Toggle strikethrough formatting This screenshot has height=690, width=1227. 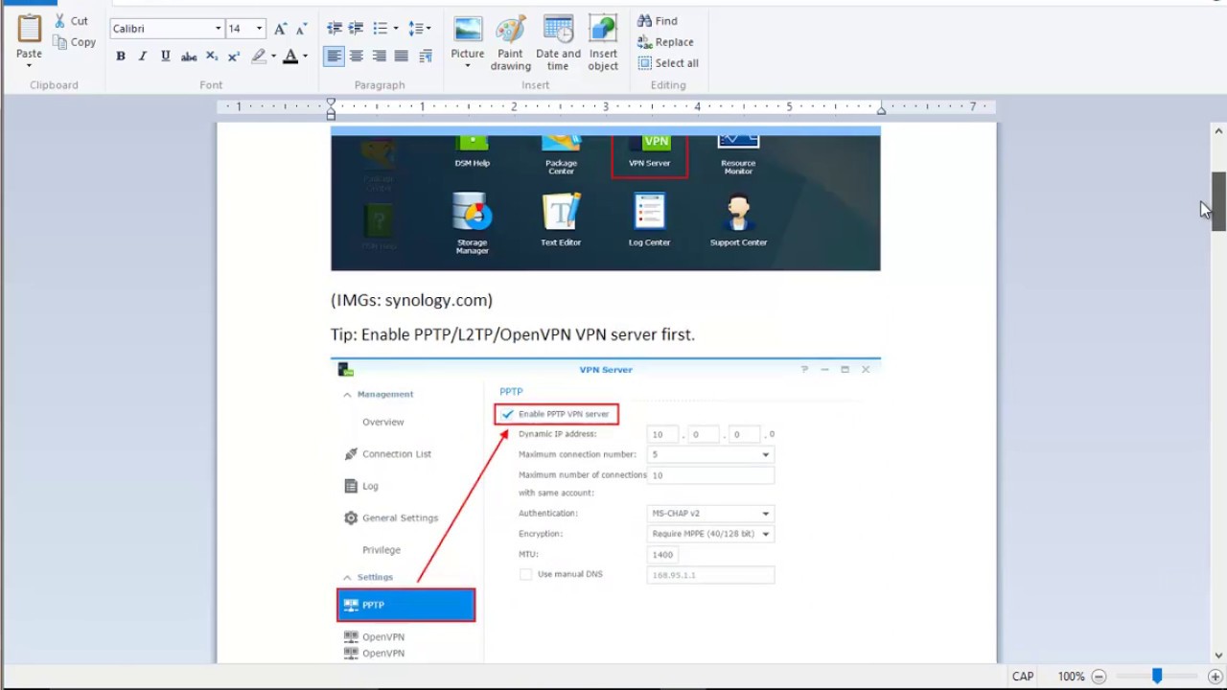click(x=189, y=57)
